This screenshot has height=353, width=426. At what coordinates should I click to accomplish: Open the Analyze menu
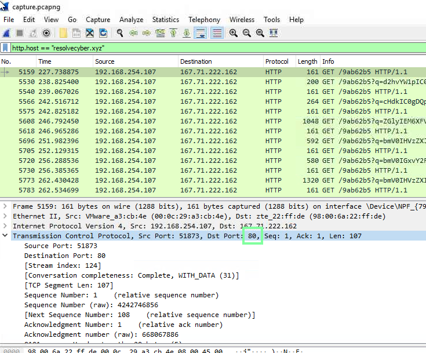tap(131, 20)
